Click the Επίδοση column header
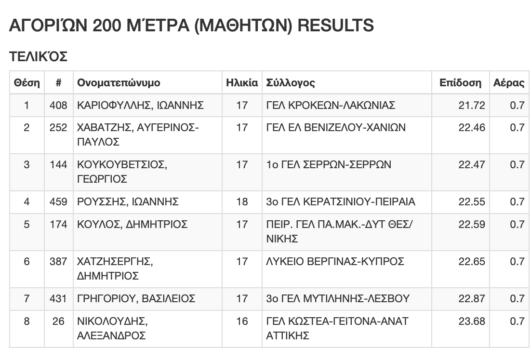 coord(460,83)
